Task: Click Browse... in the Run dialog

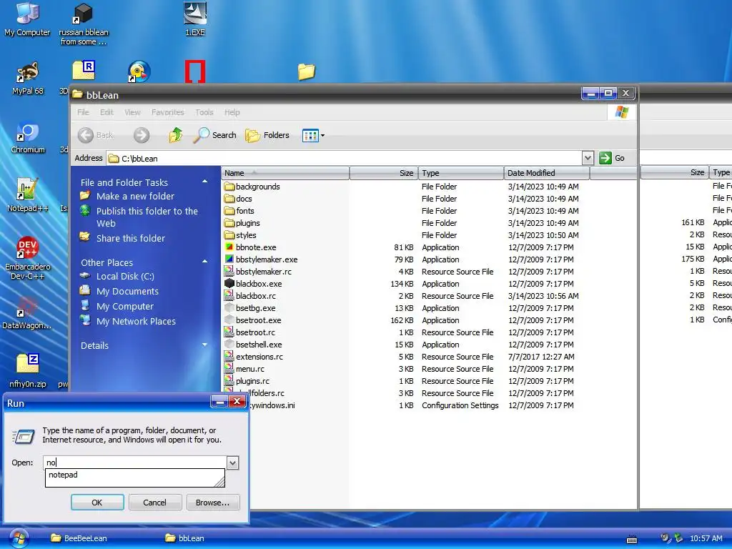Action: click(212, 503)
